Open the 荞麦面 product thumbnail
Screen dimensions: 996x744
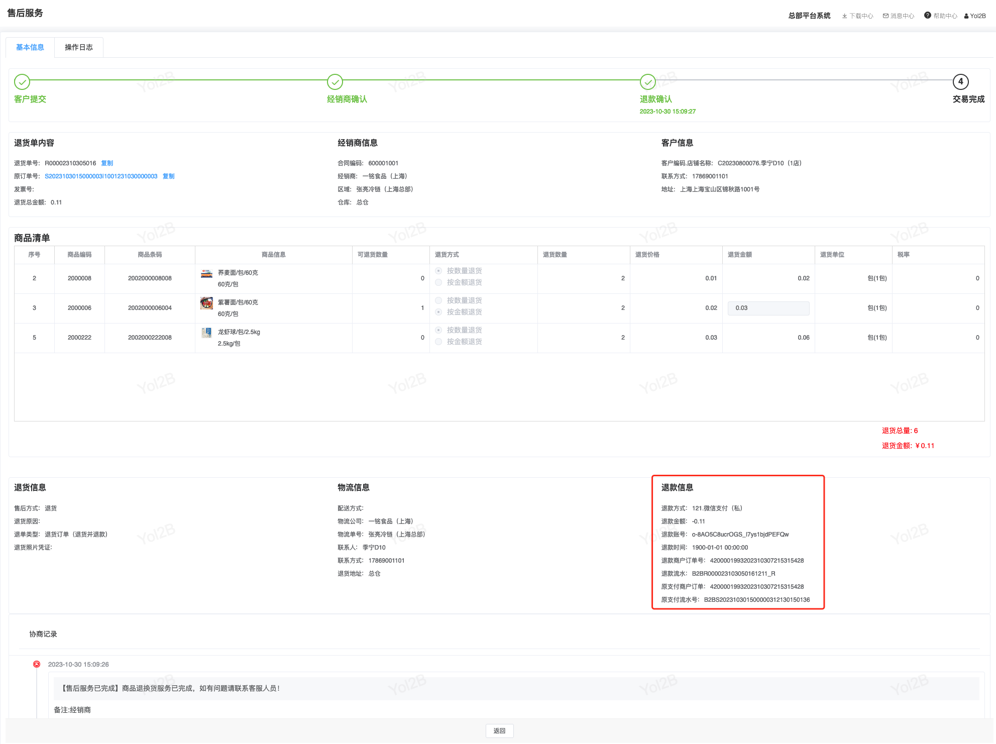coord(206,274)
